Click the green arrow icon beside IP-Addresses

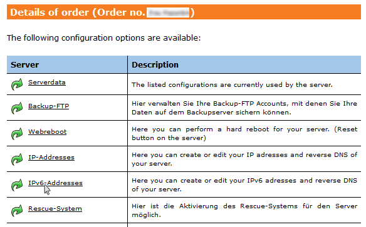pyautogui.click(x=17, y=159)
